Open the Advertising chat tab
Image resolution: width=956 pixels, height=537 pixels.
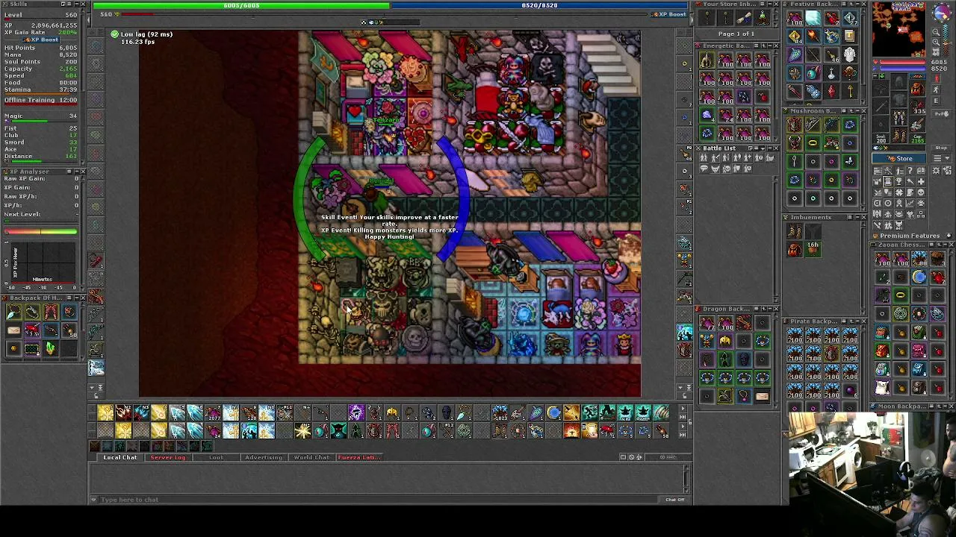(264, 457)
